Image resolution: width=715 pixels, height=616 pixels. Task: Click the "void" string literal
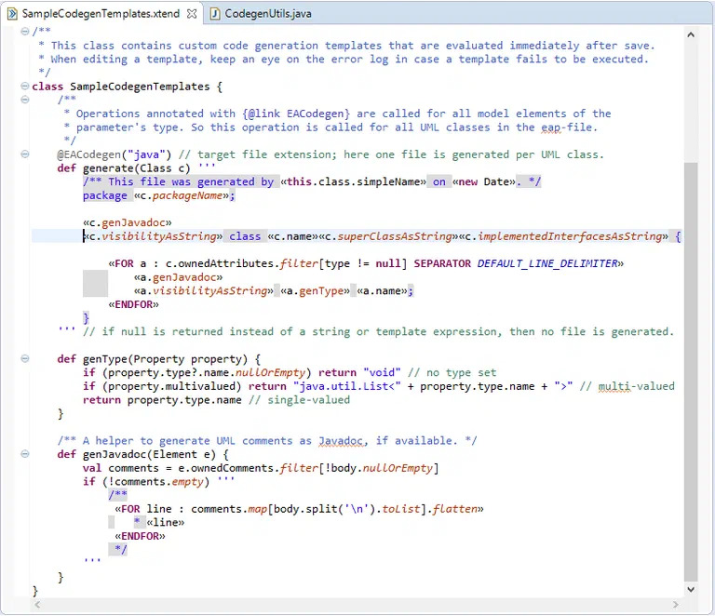[x=382, y=373]
